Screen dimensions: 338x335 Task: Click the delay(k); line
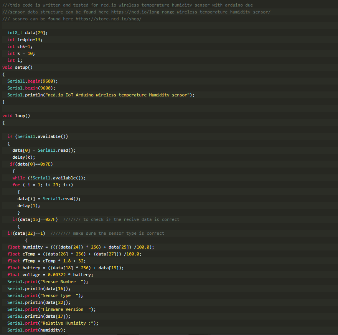point(23,157)
